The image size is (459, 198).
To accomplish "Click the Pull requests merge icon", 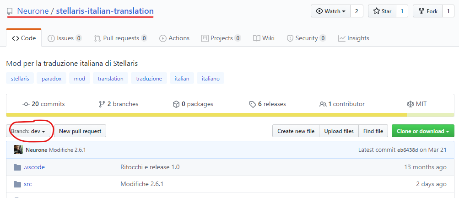I will tap(97, 38).
